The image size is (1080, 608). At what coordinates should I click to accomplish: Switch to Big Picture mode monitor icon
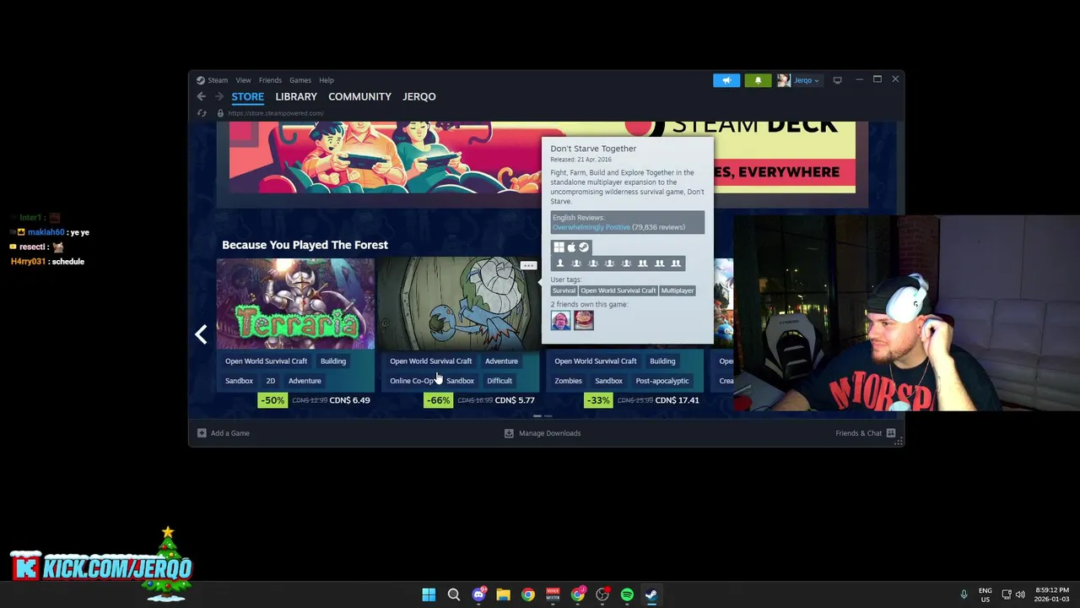coord(837,80)
